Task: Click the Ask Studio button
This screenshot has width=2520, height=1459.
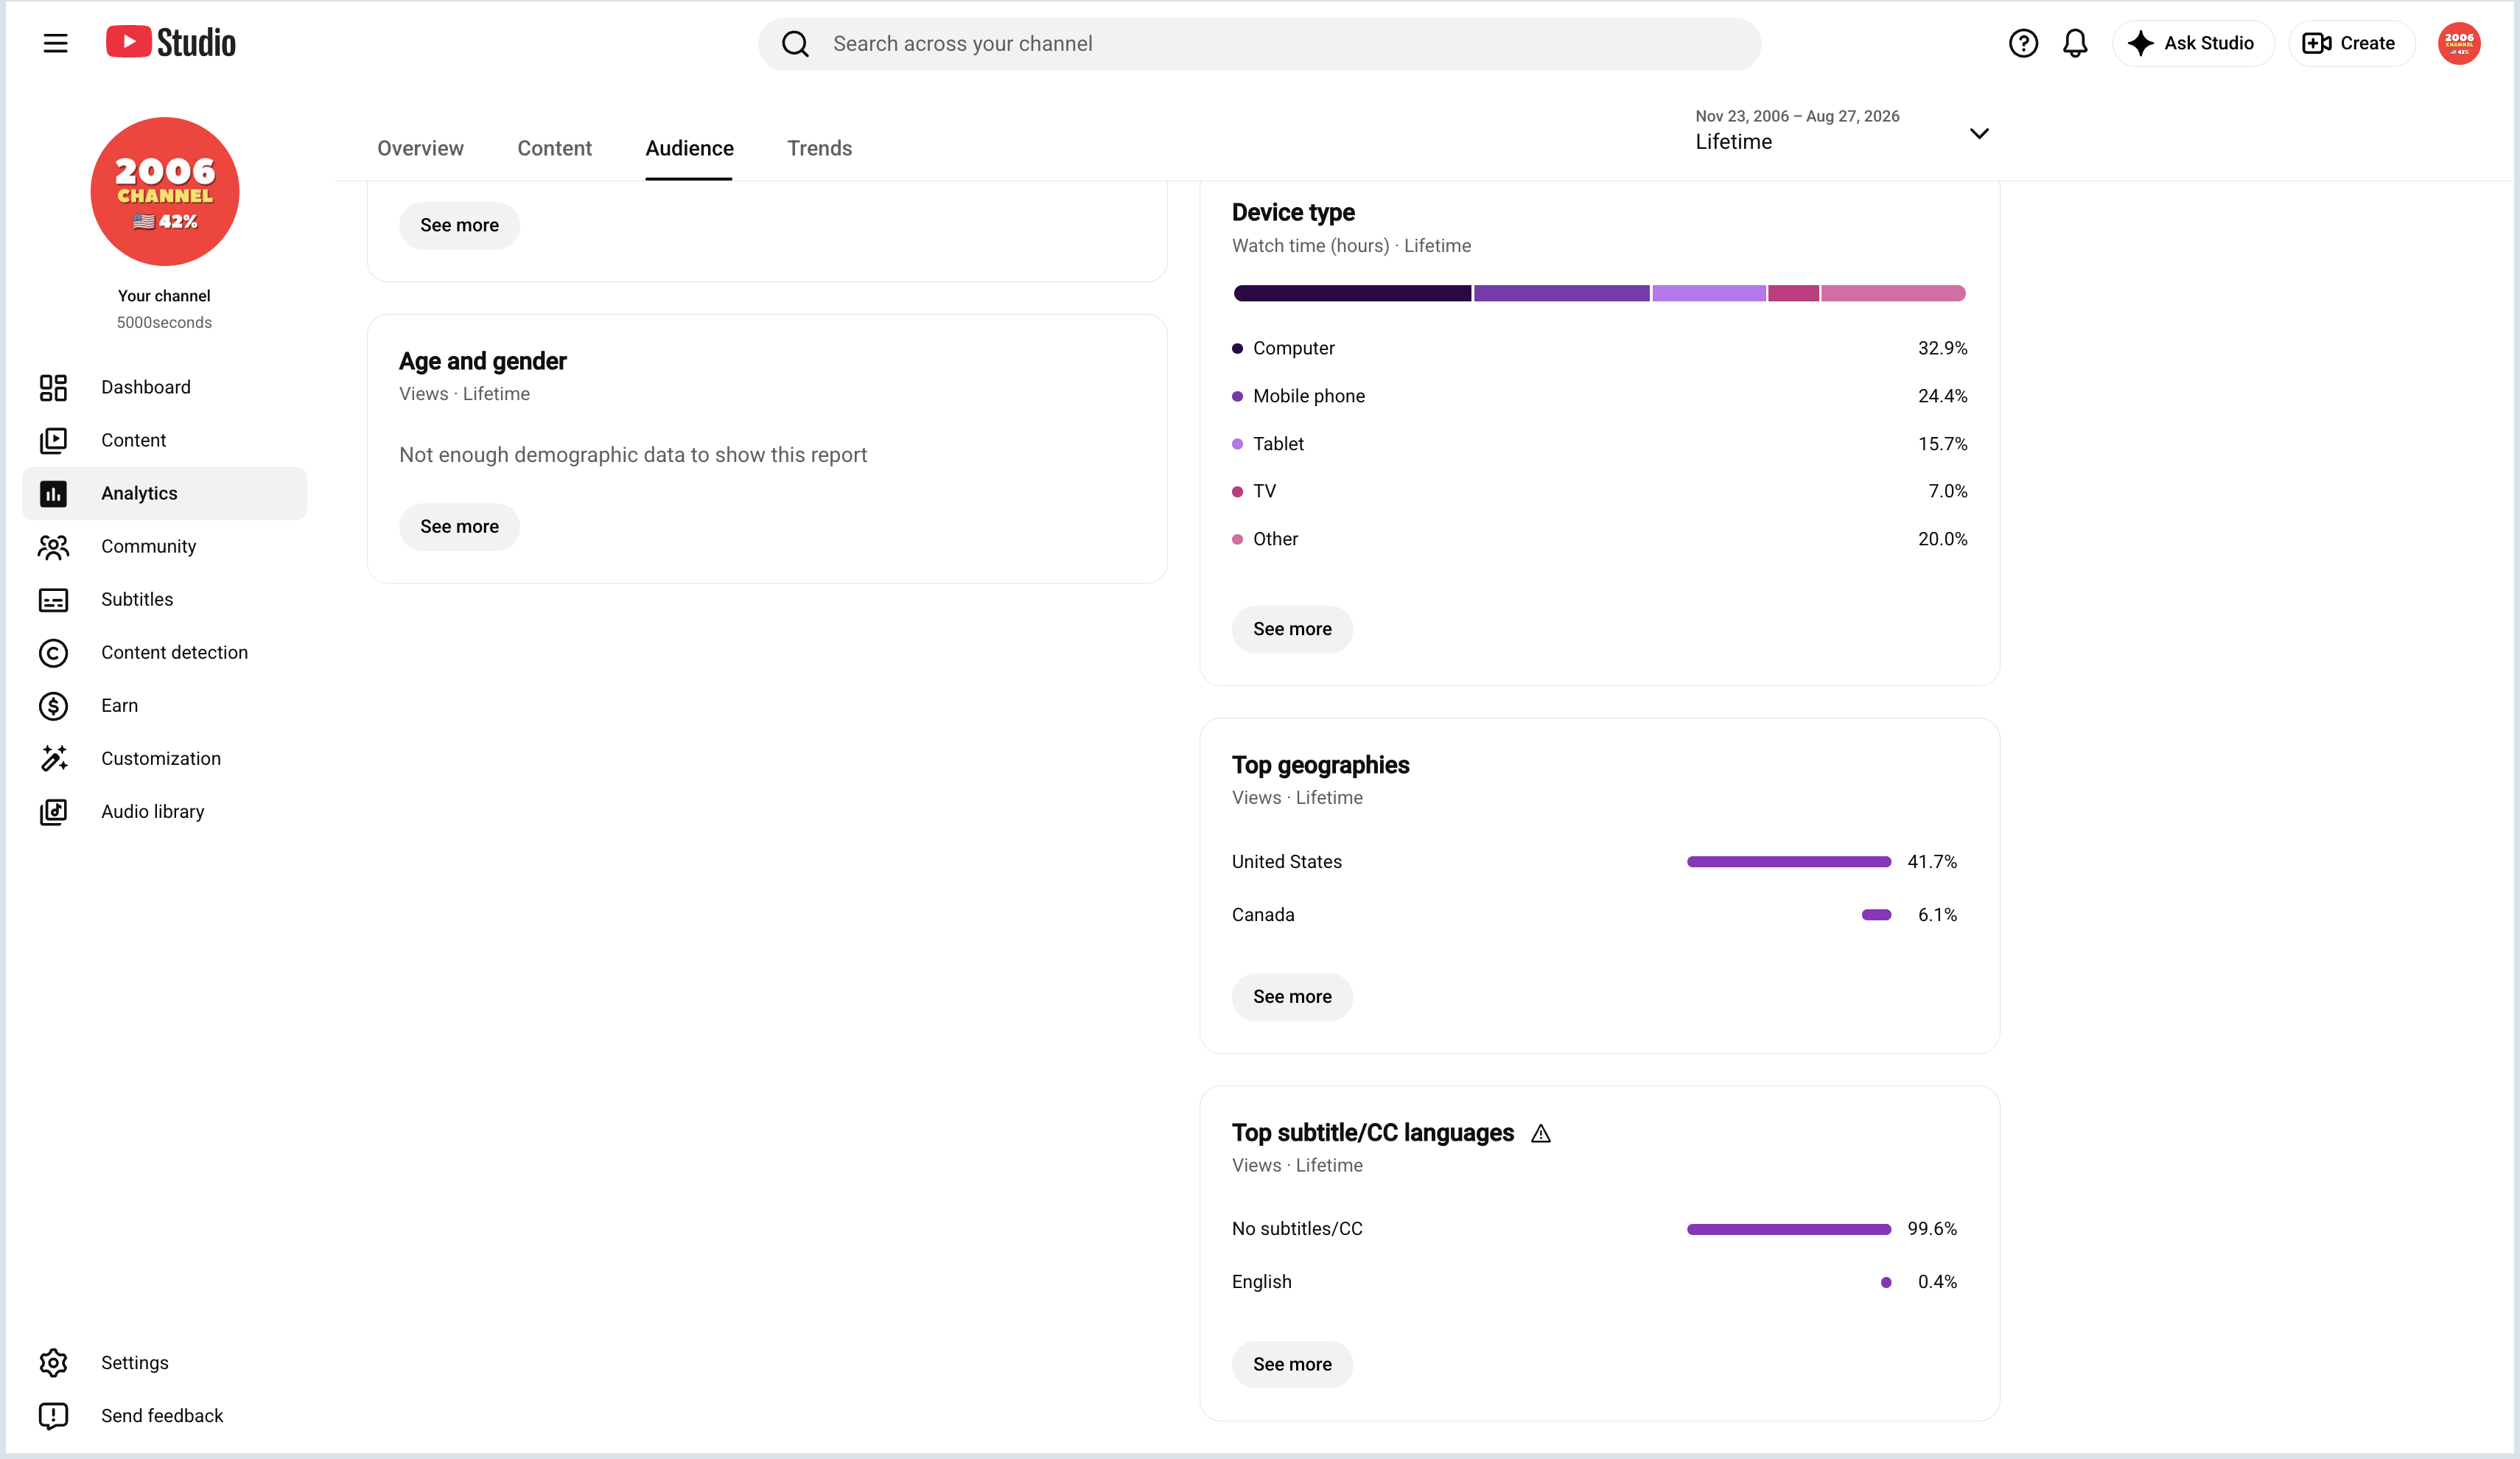Action: tap(2193, 43)
